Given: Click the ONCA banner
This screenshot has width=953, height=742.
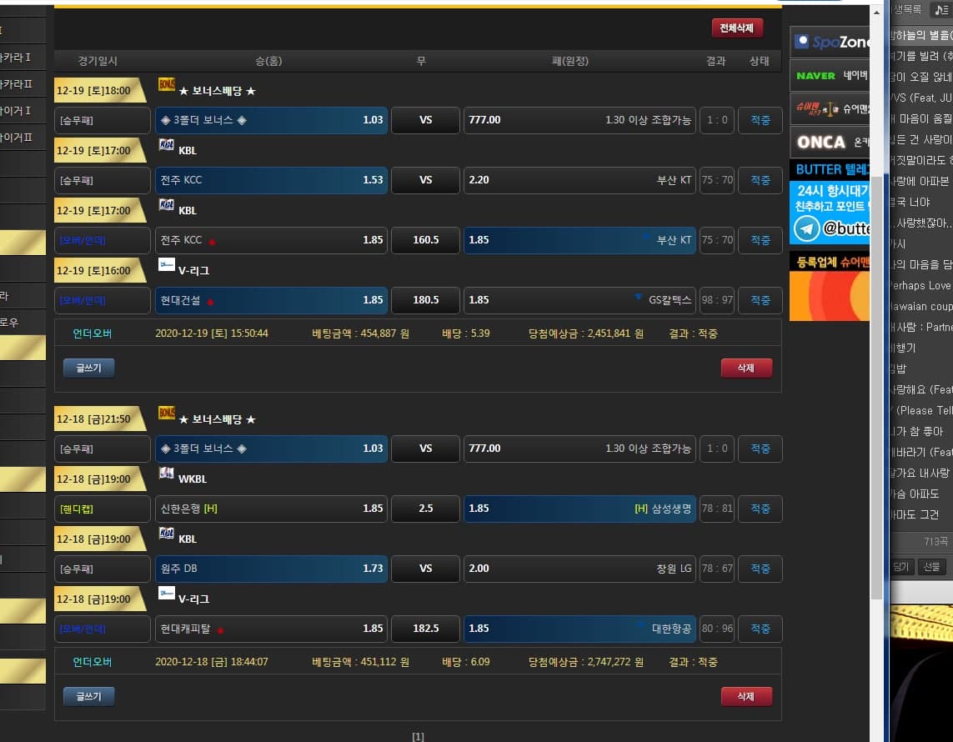Looking at the screenshot, I should point(830,143).
